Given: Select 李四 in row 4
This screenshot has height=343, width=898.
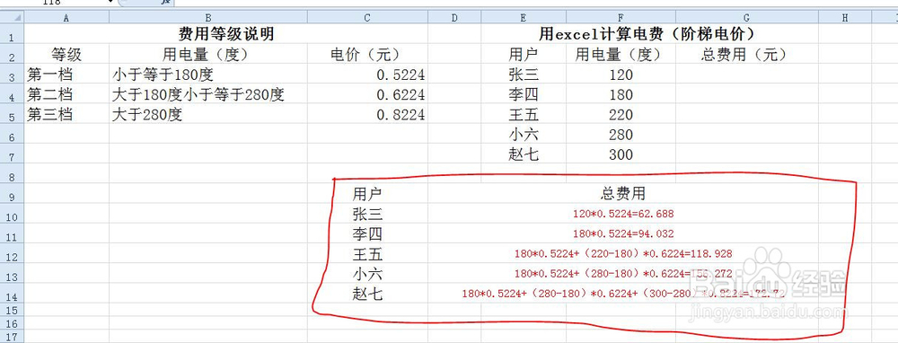Looking at the screenshot, I should coord(524,94).
